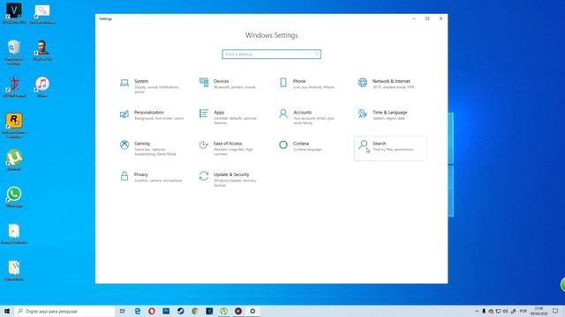
Task: Select the Vegas Pro desktop shortcut
Action: pyautogui.click(x=14, y=13)
